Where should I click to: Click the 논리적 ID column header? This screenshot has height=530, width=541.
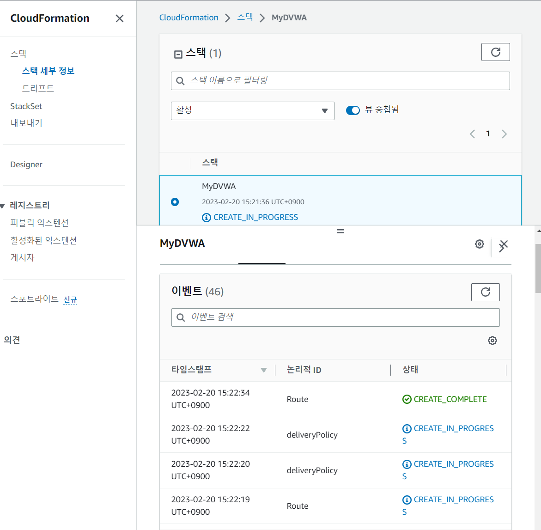(304, 370)
